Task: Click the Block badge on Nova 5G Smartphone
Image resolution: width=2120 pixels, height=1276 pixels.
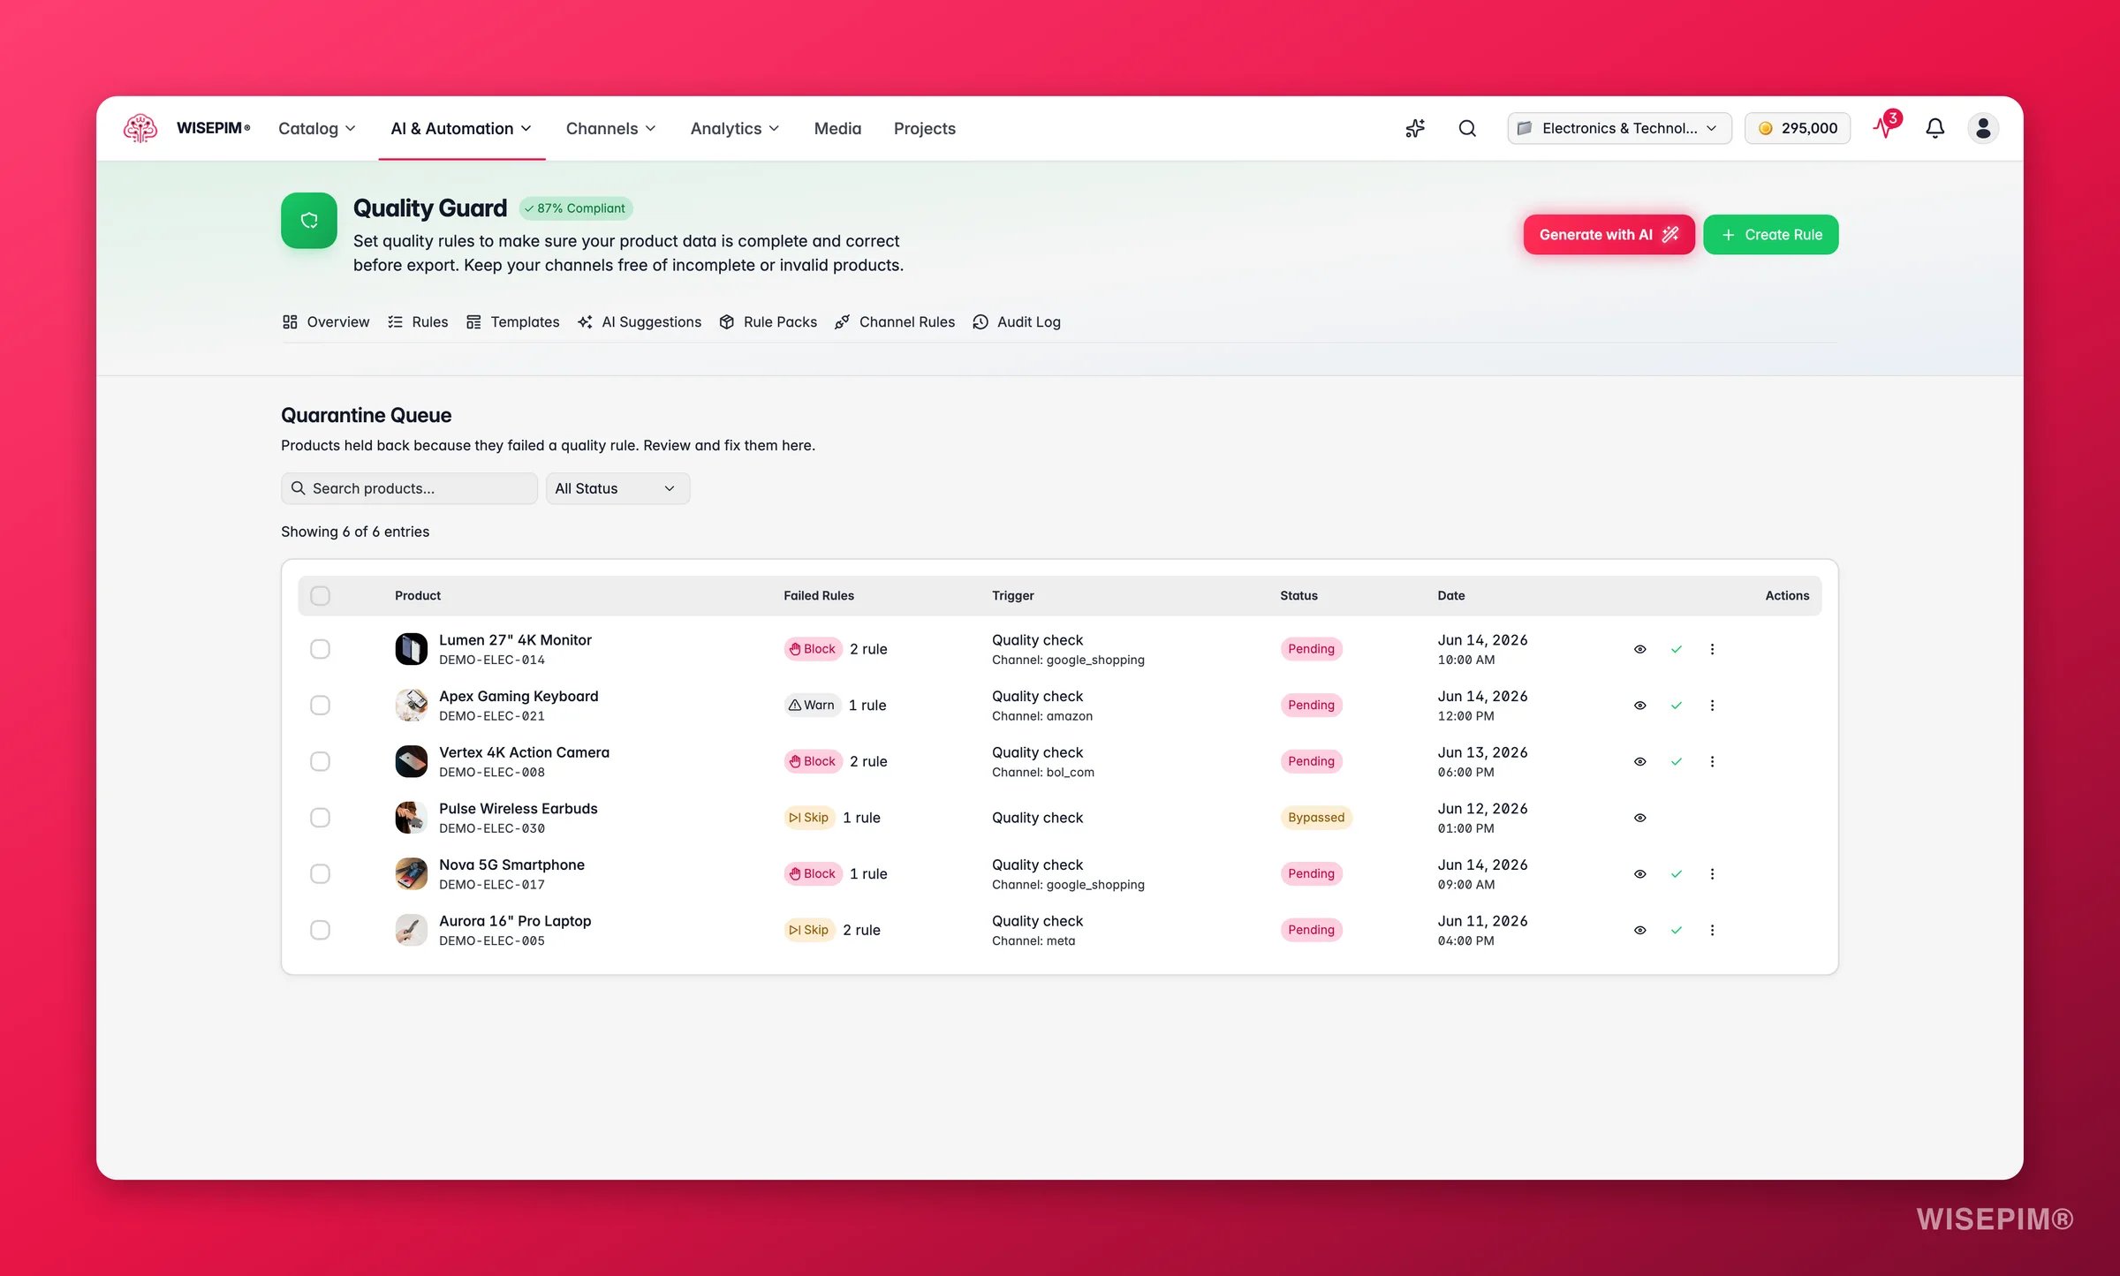Action: click(813, 874)
